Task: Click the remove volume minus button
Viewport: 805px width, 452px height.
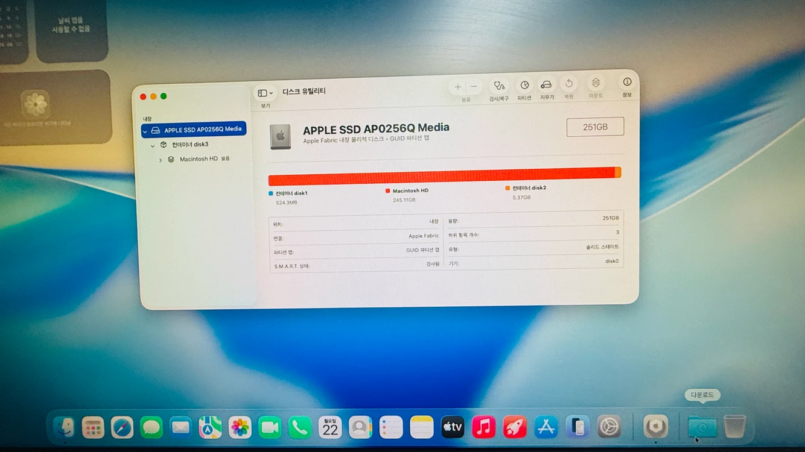Action: (x=474, y=87)
